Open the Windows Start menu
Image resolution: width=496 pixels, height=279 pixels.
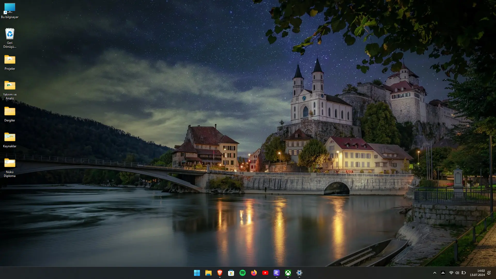(x=197, y=273)
